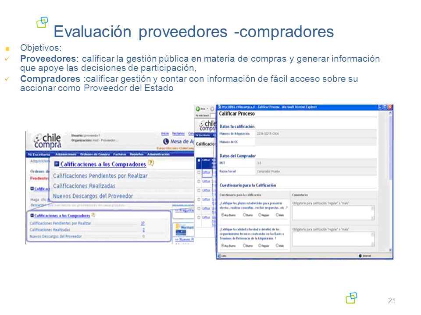Select Bueno for the calidad question
The image size is (421, 315).
coord(244,245)
